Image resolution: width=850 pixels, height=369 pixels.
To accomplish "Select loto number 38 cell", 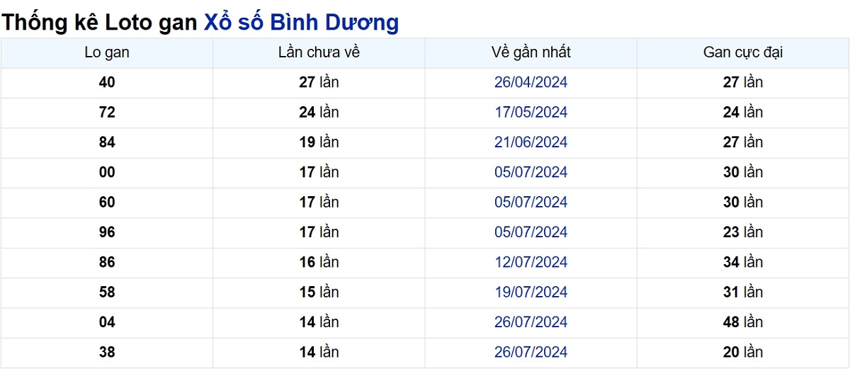I will (x=107, y=352).
